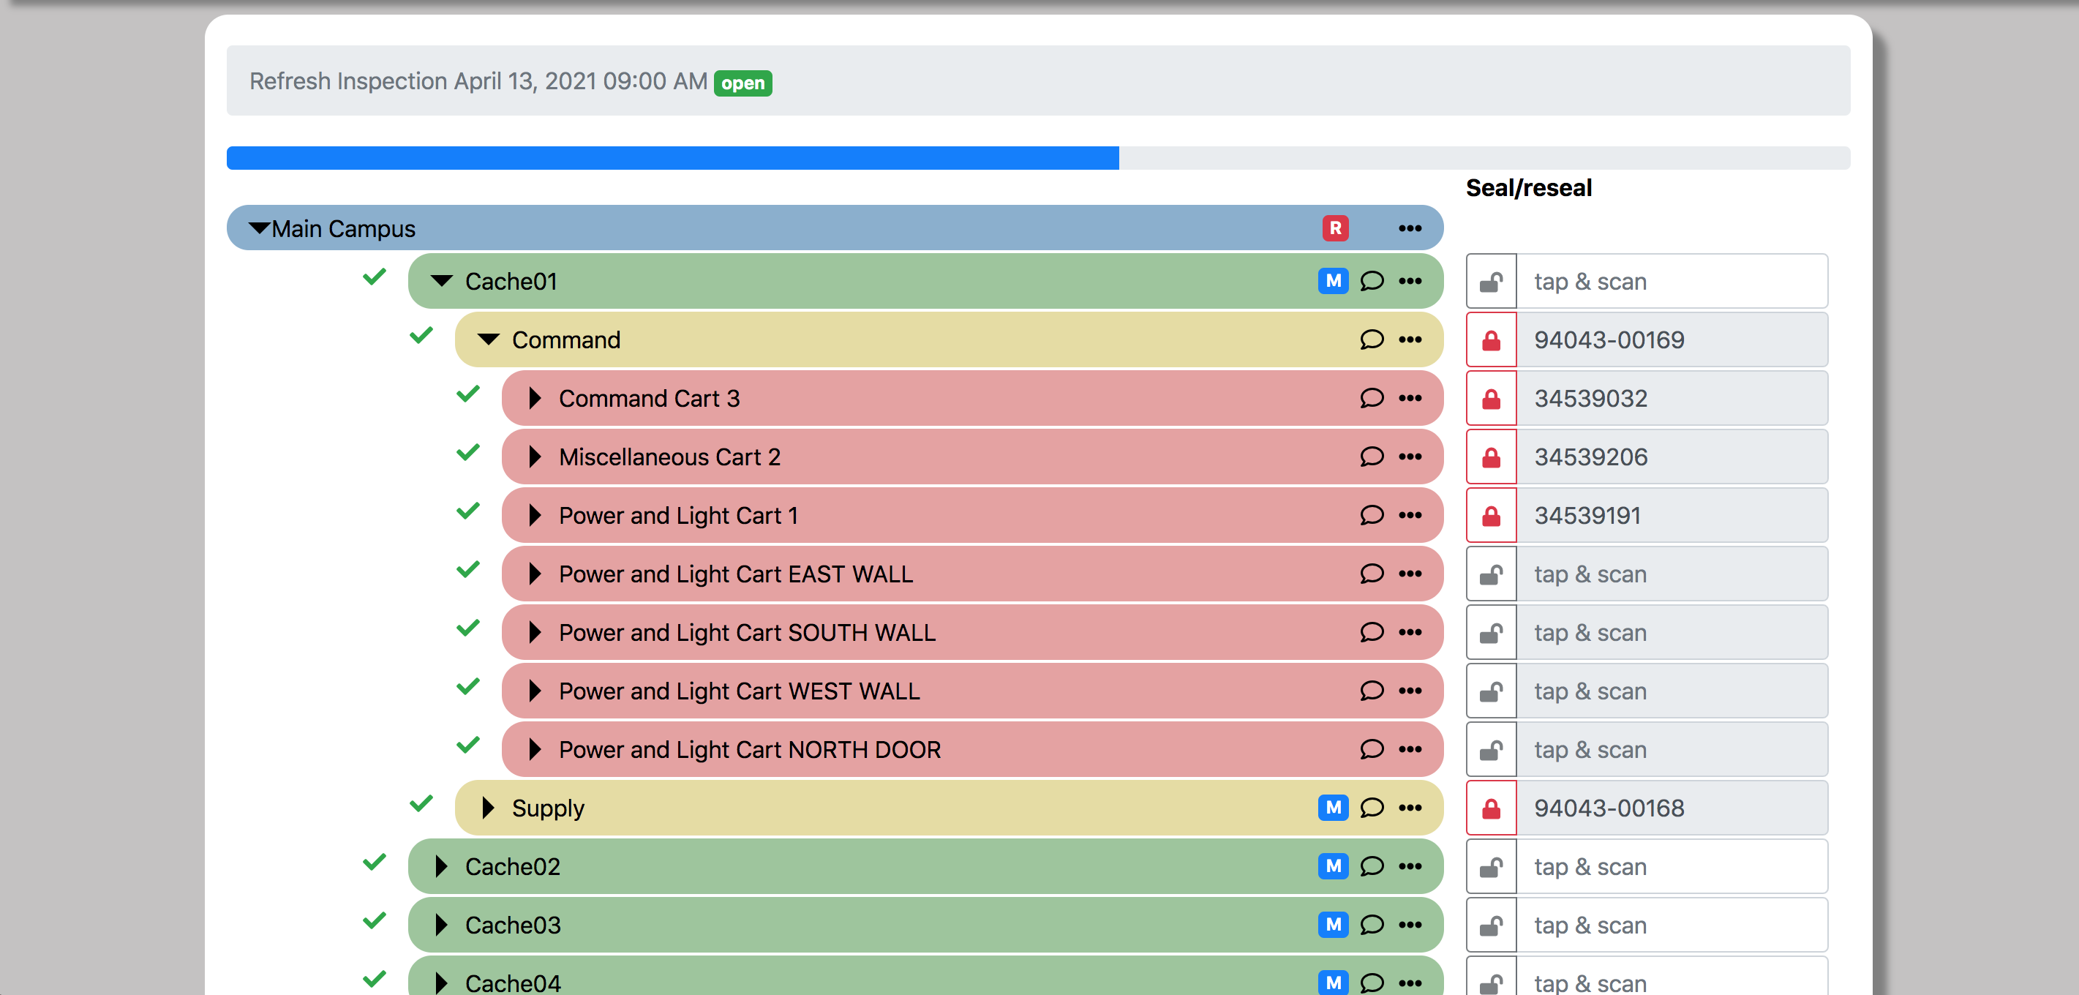Expand the Power and Light Cart 1 node

point(534,515)
